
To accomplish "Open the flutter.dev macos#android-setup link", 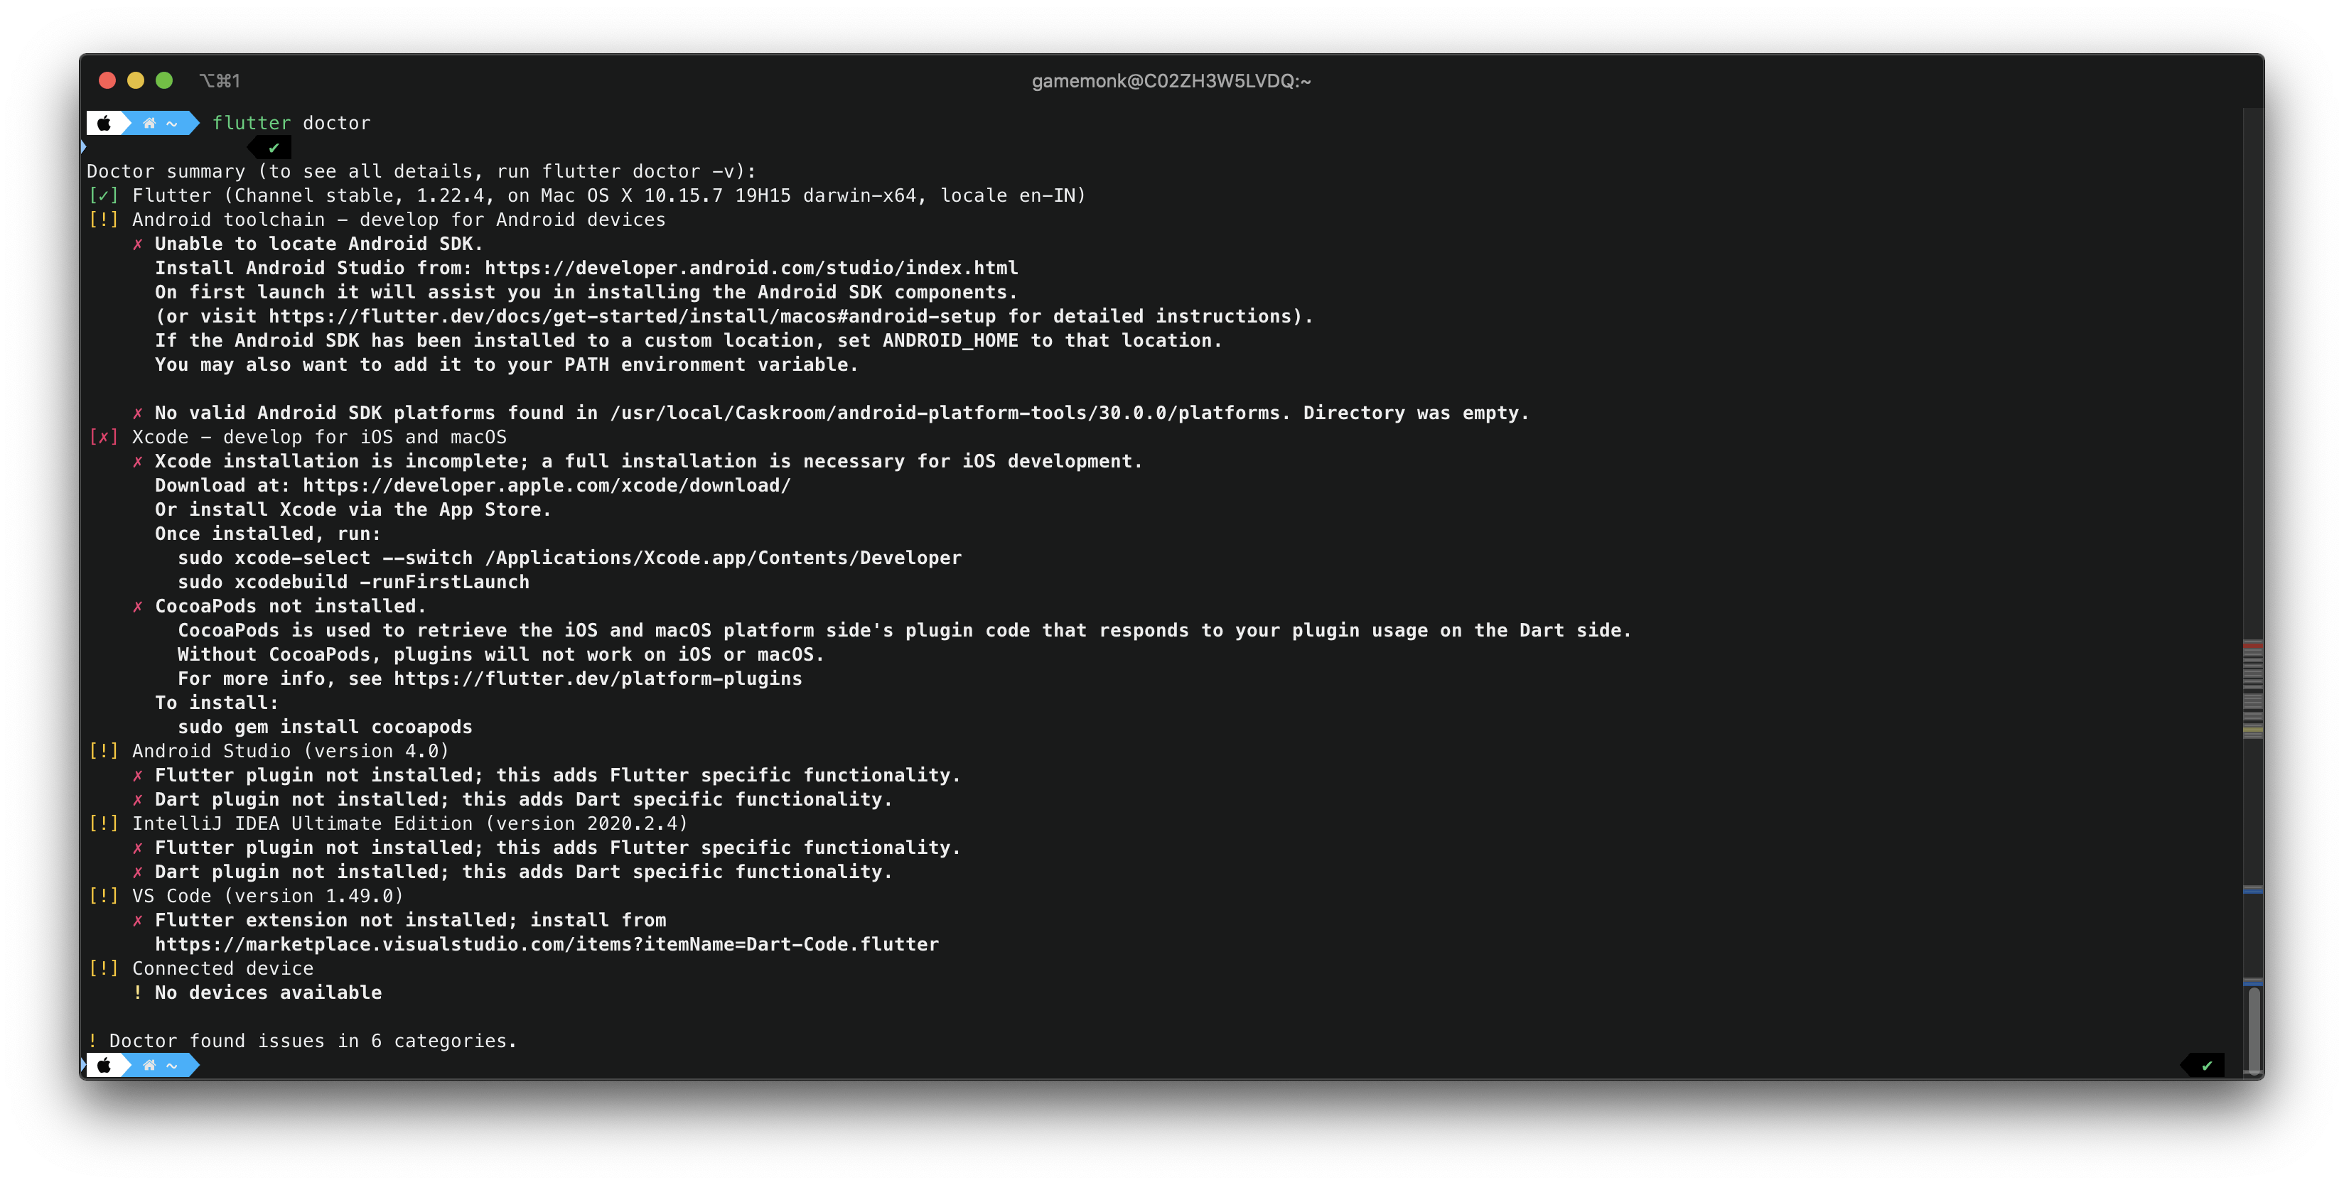I will coord(632,315).
